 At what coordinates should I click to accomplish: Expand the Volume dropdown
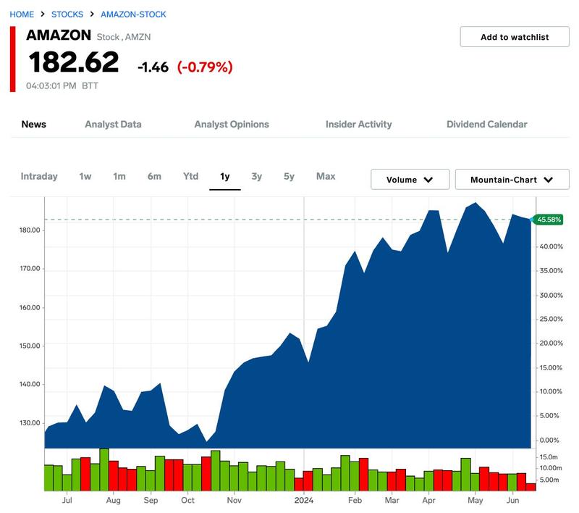pos(410,180)
